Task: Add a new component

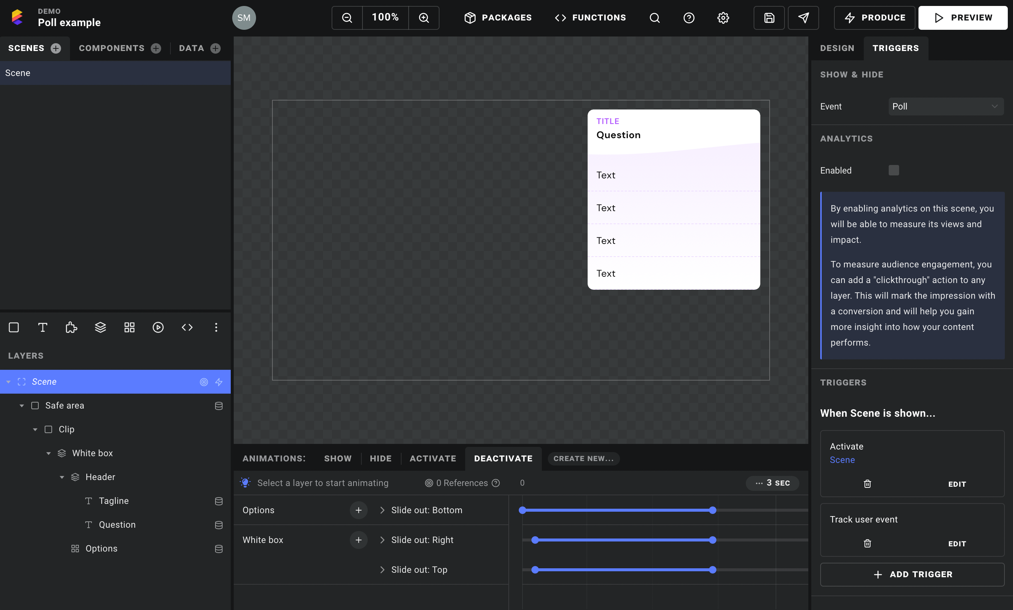Action: click(x=156, y=48)
